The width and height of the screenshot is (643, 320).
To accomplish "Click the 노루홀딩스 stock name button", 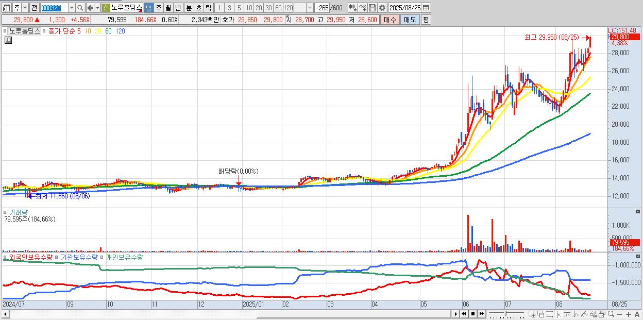I will (x=126, y=8).
